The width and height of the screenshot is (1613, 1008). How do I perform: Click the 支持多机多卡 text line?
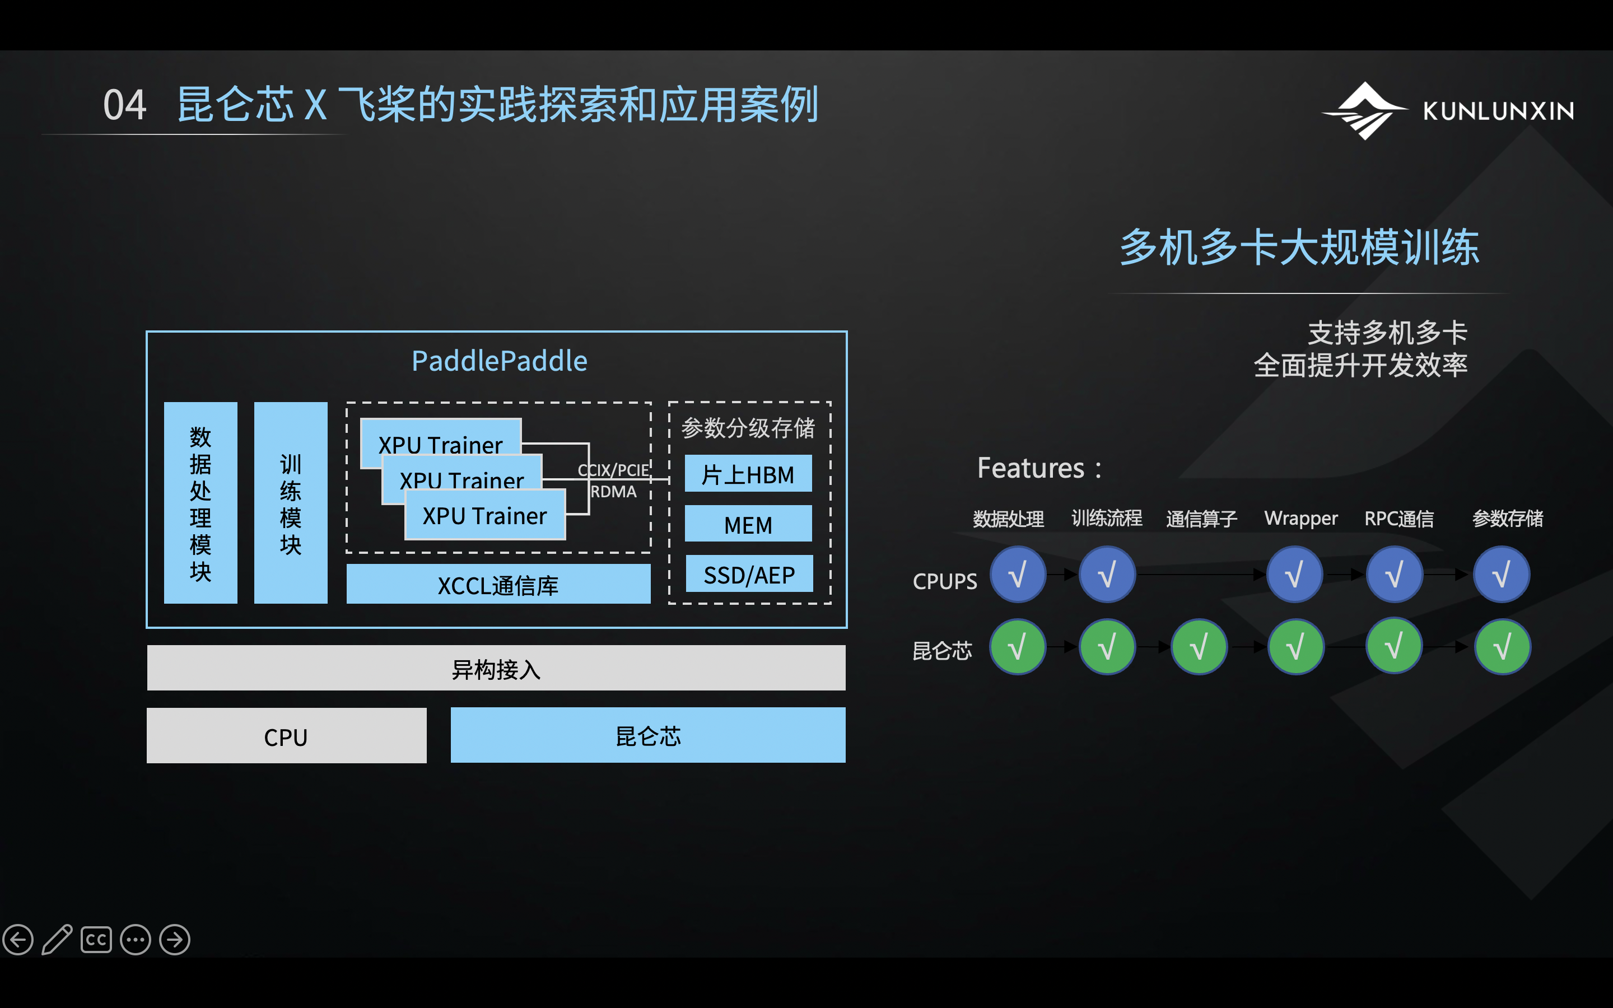[1388, 333]
